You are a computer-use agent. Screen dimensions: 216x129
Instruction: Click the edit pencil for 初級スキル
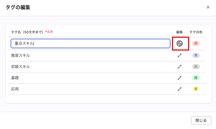coord(179,67)
